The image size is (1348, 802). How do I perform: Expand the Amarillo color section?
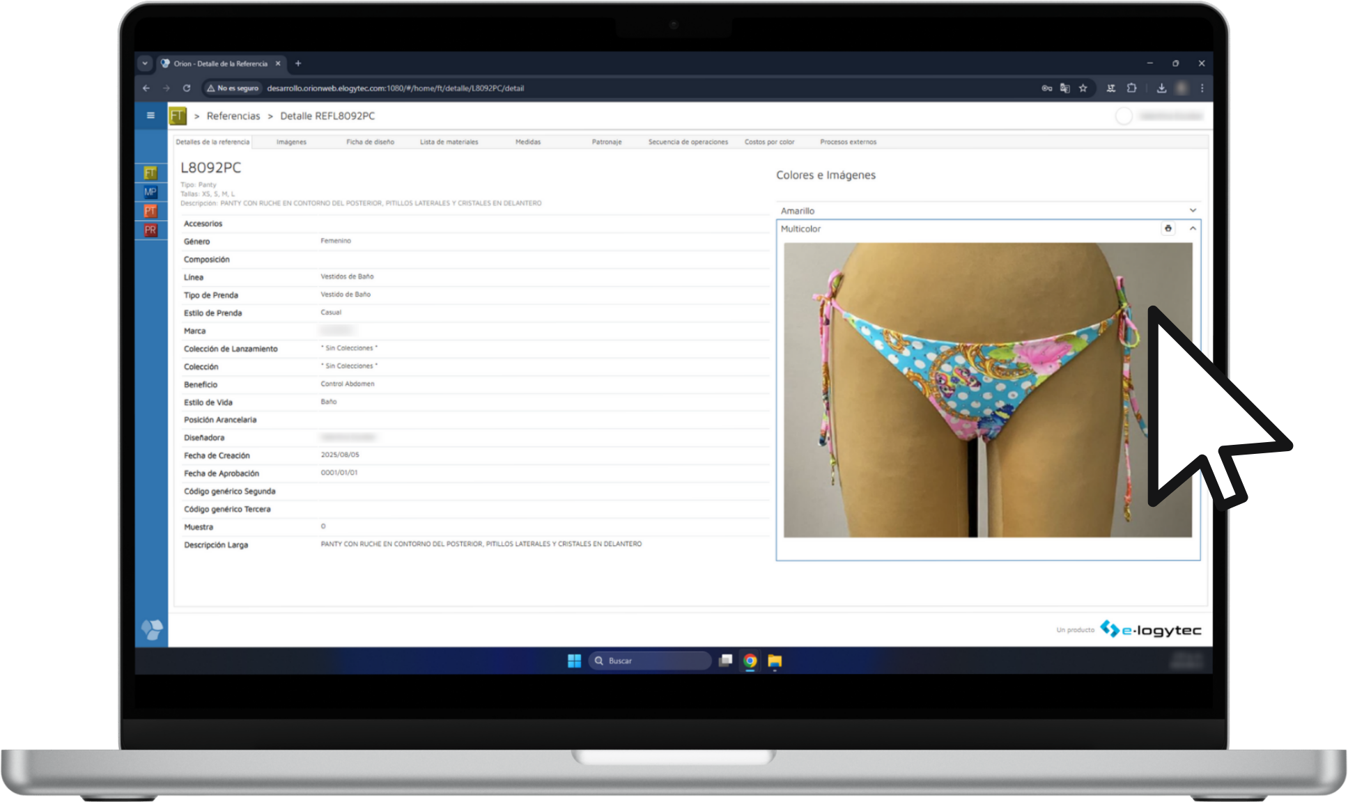1193,210
